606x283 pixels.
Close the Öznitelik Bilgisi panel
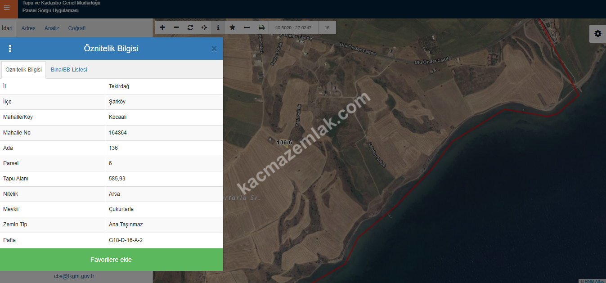[214, 49]
